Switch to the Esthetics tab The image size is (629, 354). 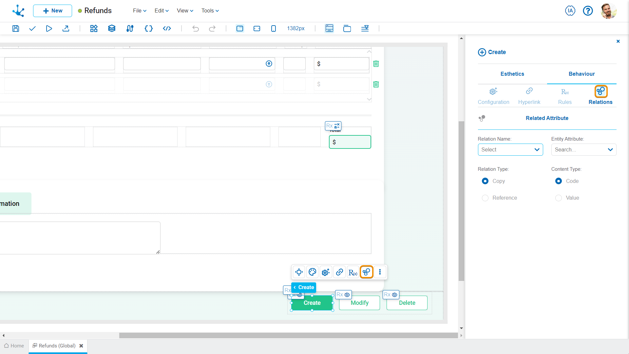coord(512,74)
